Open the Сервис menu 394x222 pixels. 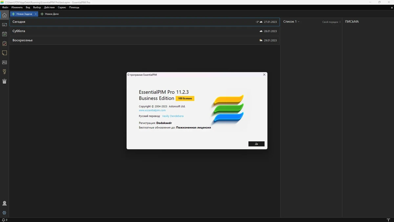[x=62, y=7]
